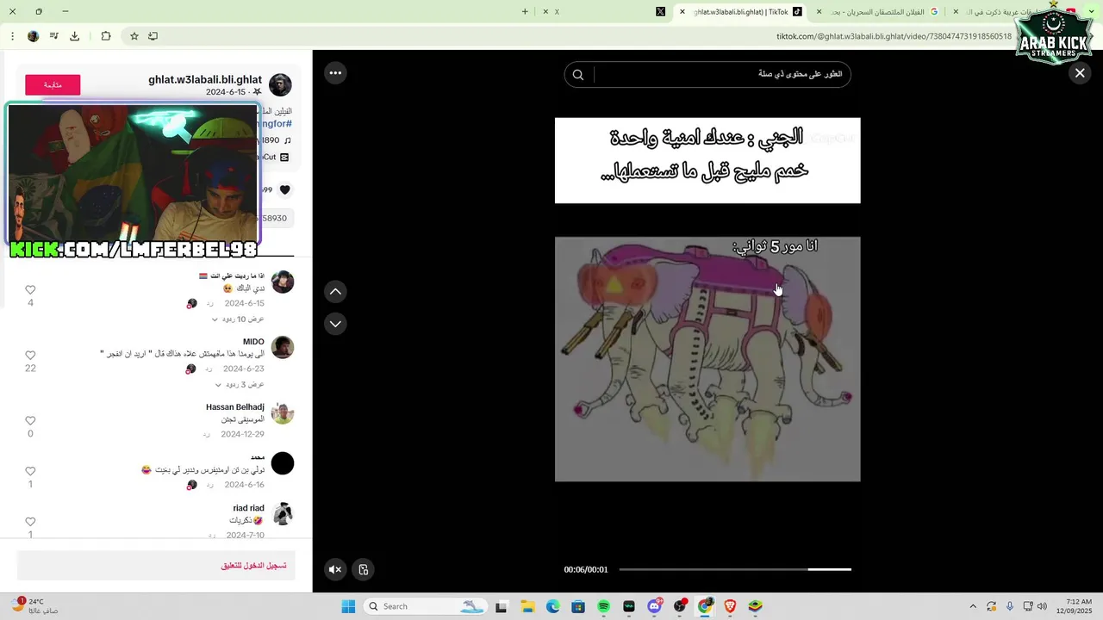Open BlueStacks from the taskbar
This screenshot has width=1103, height=620.
click(x=756, y=606)
